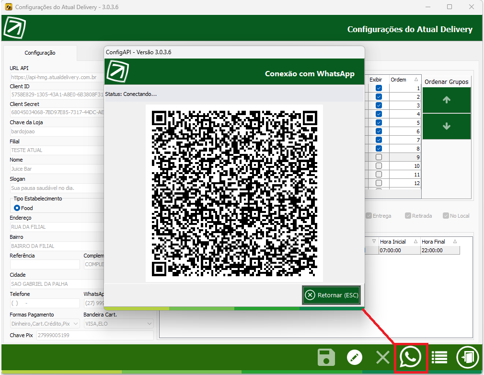
Task: Click the exit door icon
Action: pyautogui.click(x=467, y=357)
